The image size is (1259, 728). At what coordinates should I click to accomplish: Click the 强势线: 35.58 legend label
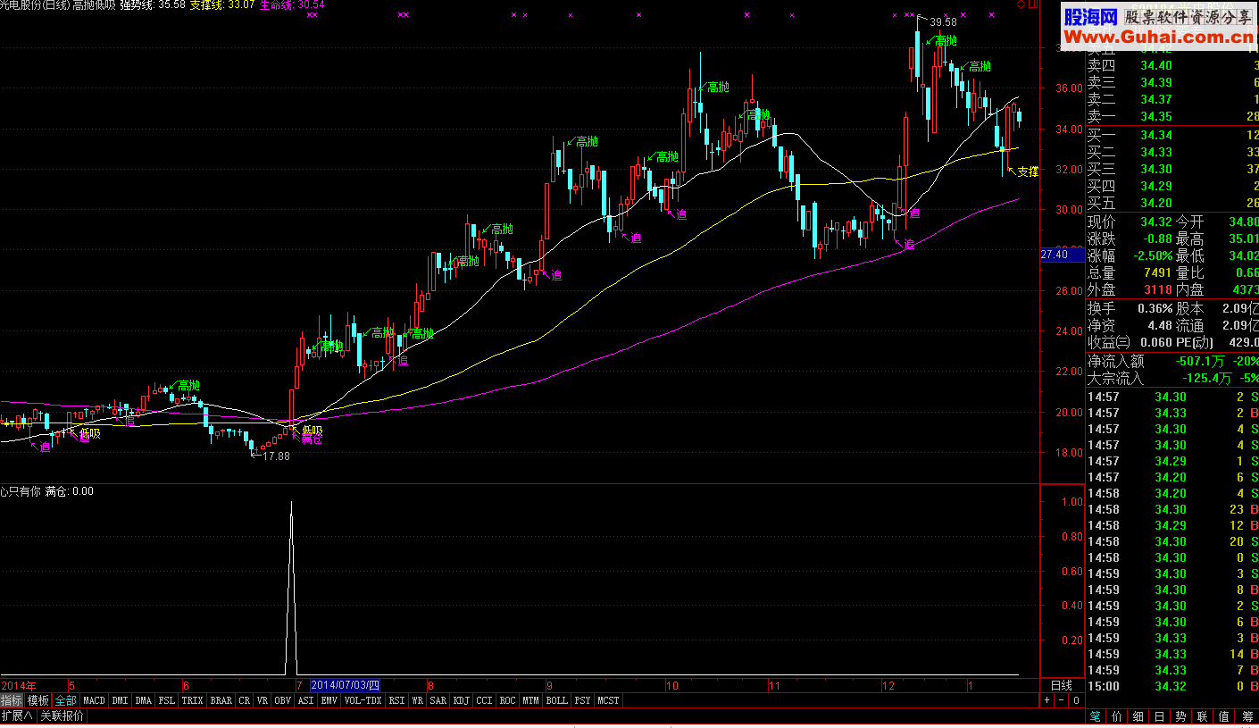(x=153, y=4)
